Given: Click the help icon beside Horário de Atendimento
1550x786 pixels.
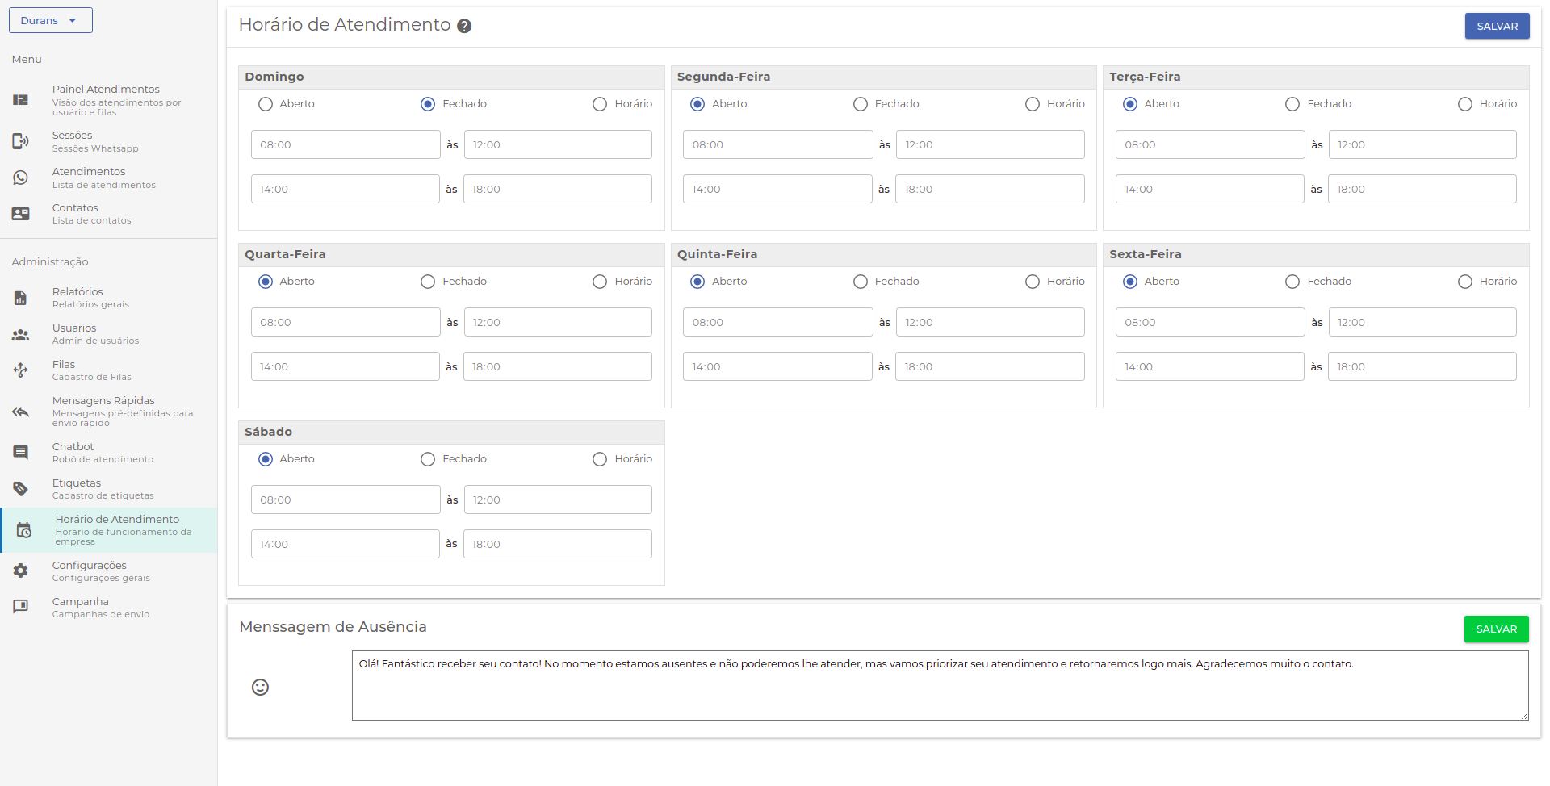Looking at the screenshot, I should coord(464,26).
